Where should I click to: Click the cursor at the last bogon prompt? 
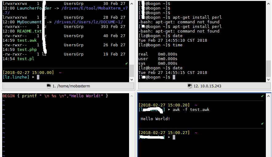click(174, 77)
